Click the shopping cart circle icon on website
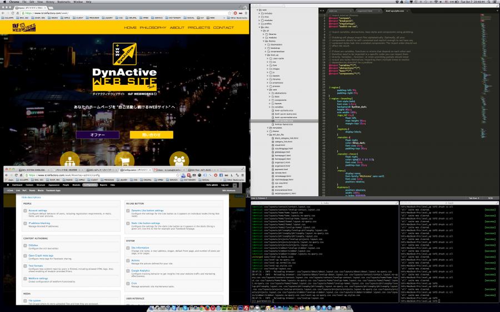 tap(124, 160)
